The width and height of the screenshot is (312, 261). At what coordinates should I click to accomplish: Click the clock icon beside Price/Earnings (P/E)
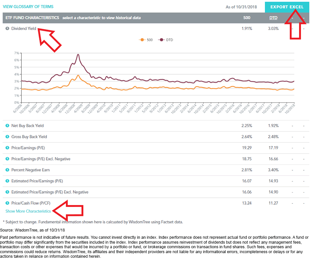[x=7, y=148]
